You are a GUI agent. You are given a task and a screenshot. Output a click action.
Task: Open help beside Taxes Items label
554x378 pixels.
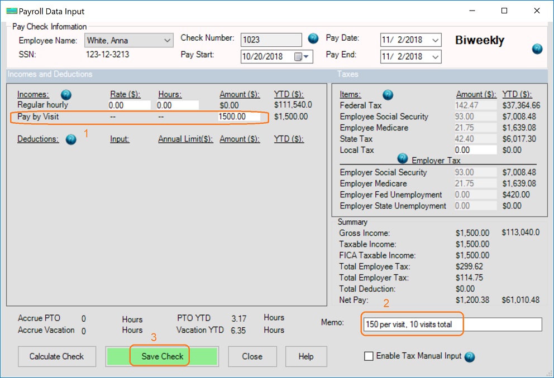[388, 94]
